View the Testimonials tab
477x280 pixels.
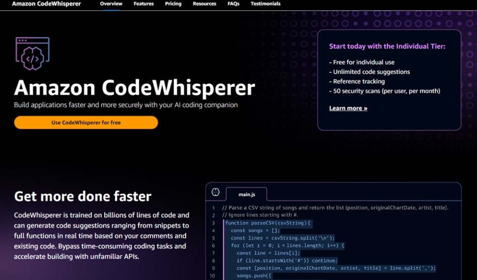pyautogui.click(x=266, y=4)
